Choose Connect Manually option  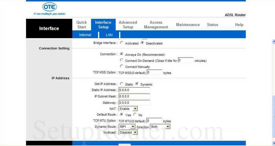[x=121, y=66]
